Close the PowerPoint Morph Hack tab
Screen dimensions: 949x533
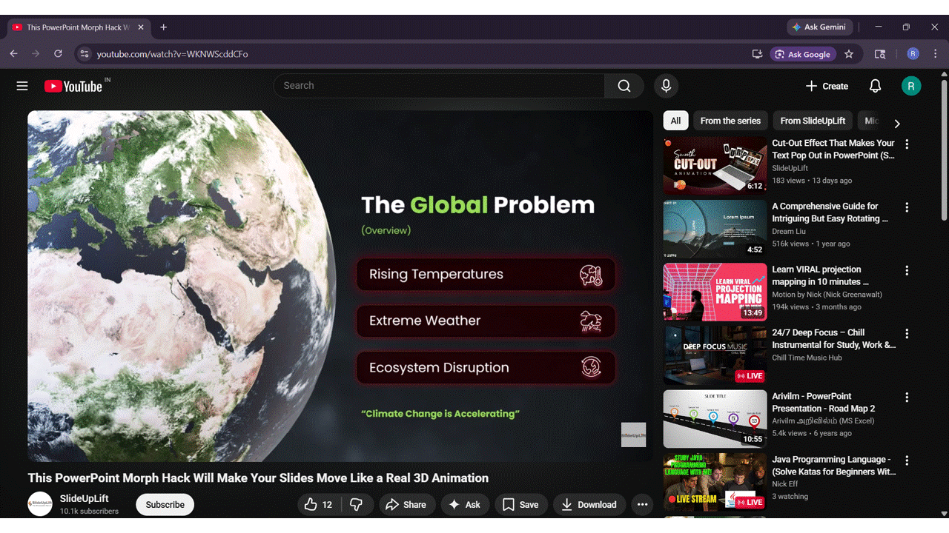pyautogui.click(x=141, y=27)
